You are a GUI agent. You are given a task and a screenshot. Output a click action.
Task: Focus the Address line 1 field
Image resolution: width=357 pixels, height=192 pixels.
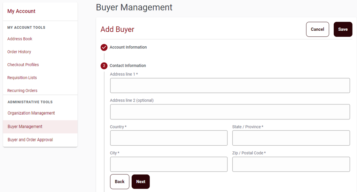point(230,86)
